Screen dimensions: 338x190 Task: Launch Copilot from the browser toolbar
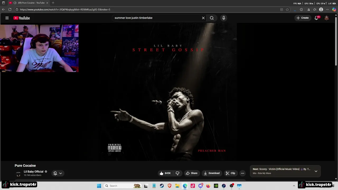pyautogui.click(x=334, y=9)
